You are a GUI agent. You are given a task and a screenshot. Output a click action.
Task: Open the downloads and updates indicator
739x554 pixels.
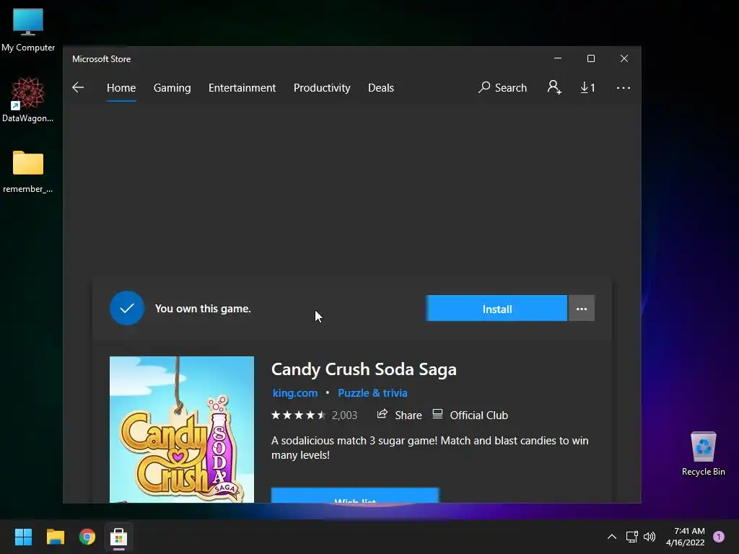click(x=587, y=87)
